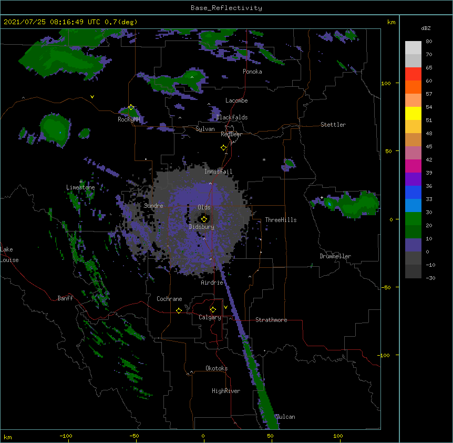Click the -30 value on dBZ scale

click(430, 278)
